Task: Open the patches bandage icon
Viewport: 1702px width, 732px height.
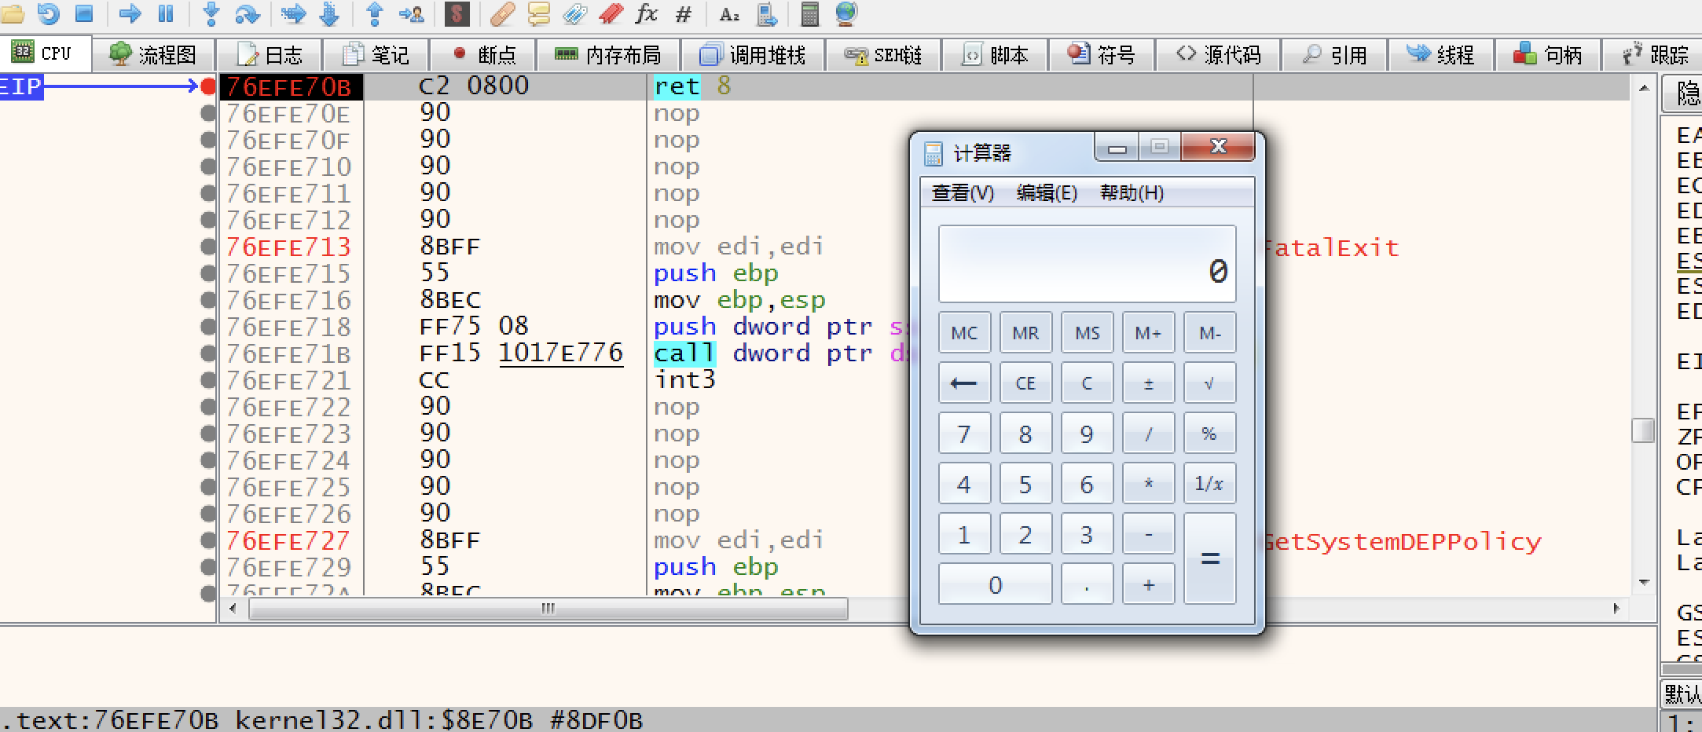Action: pyautogui.click(x=501, y=13)
